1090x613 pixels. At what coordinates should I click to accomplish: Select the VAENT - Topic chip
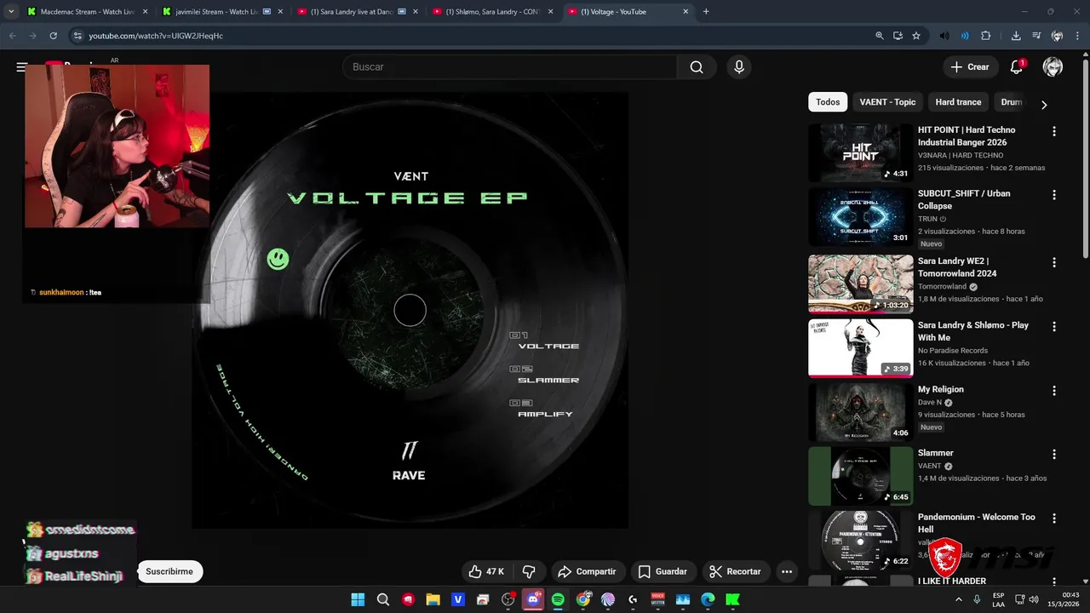[887, 102]
